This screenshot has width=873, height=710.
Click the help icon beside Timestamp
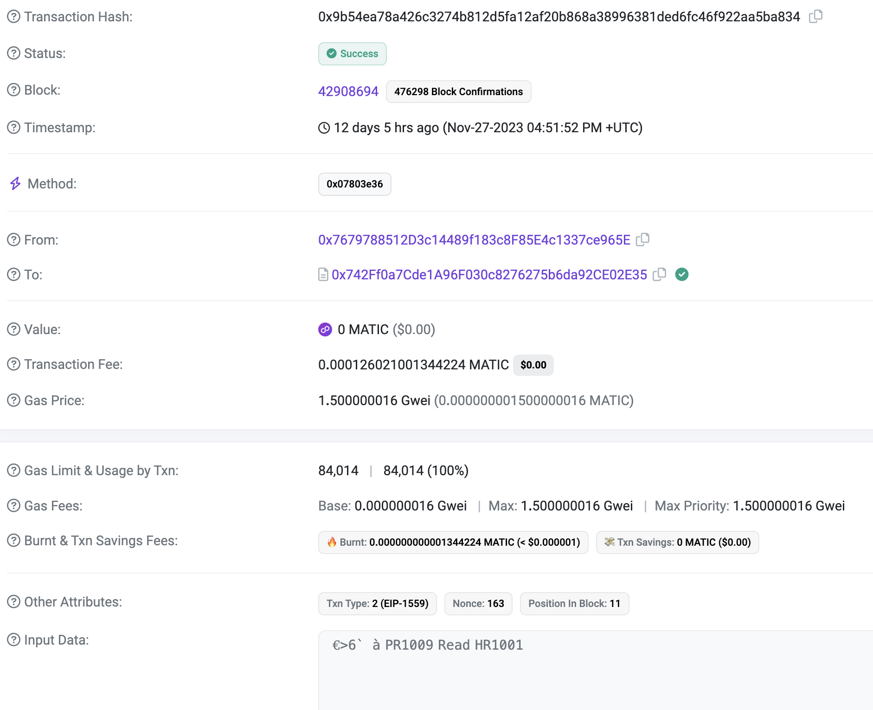pos(14,127)
